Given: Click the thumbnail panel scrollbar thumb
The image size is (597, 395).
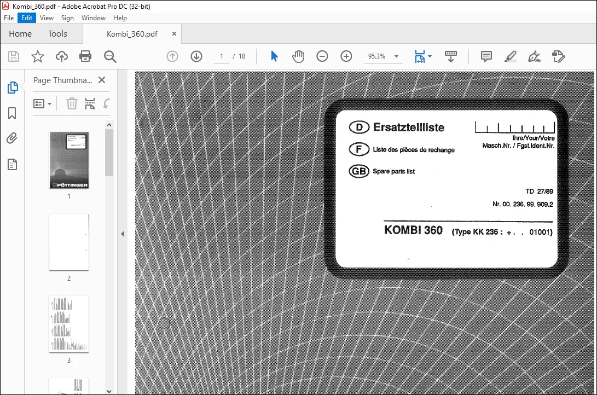Looking at the screenshot, I should click(x=109, y=153).
